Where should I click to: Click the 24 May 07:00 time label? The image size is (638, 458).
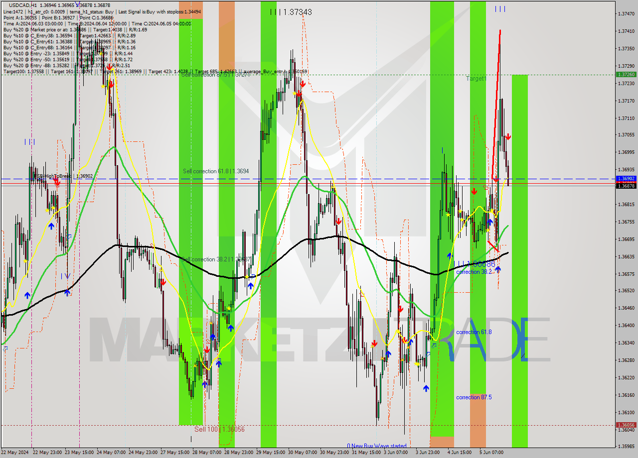tap(111, 453)
